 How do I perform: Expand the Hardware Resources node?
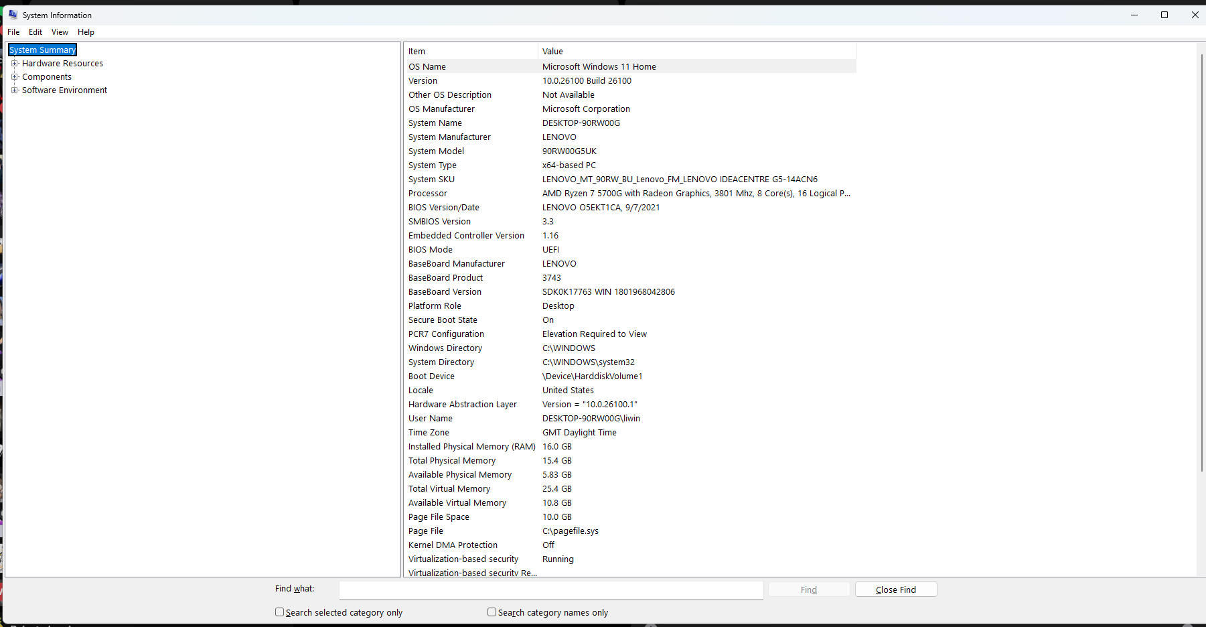click(x=14, y=64)
